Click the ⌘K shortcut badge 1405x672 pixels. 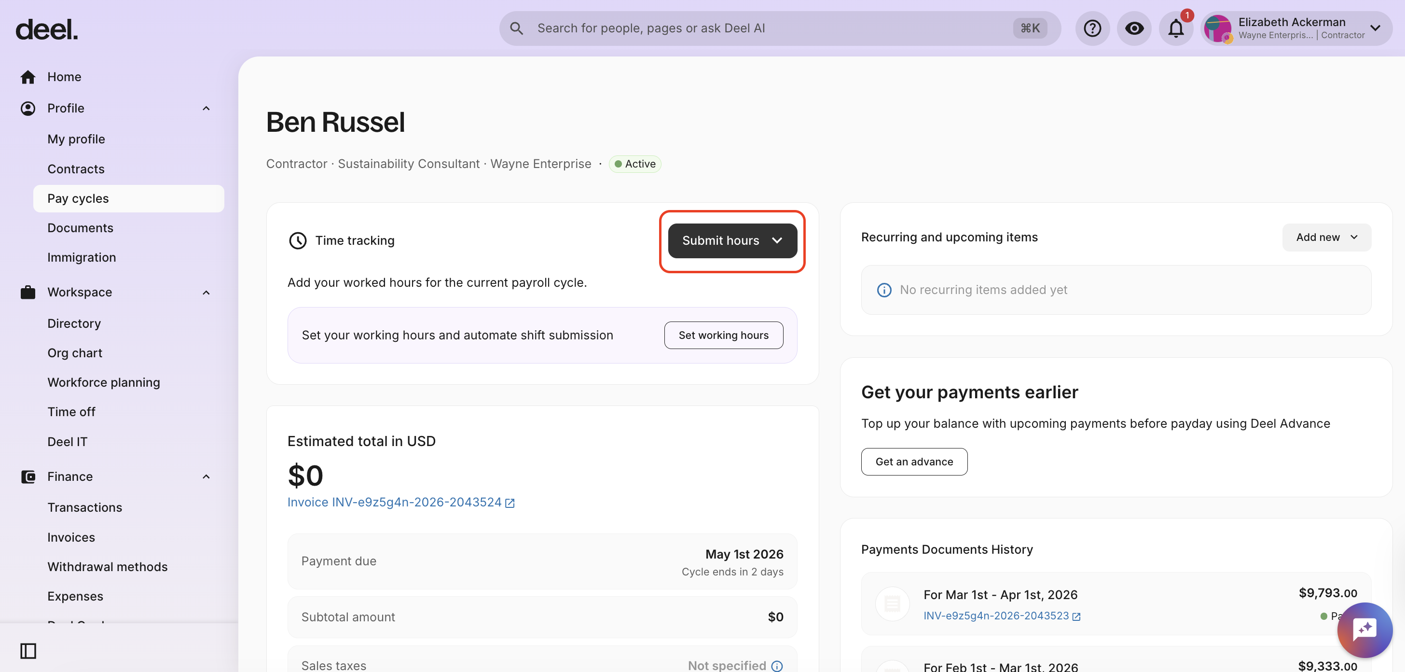point(1030,28)
